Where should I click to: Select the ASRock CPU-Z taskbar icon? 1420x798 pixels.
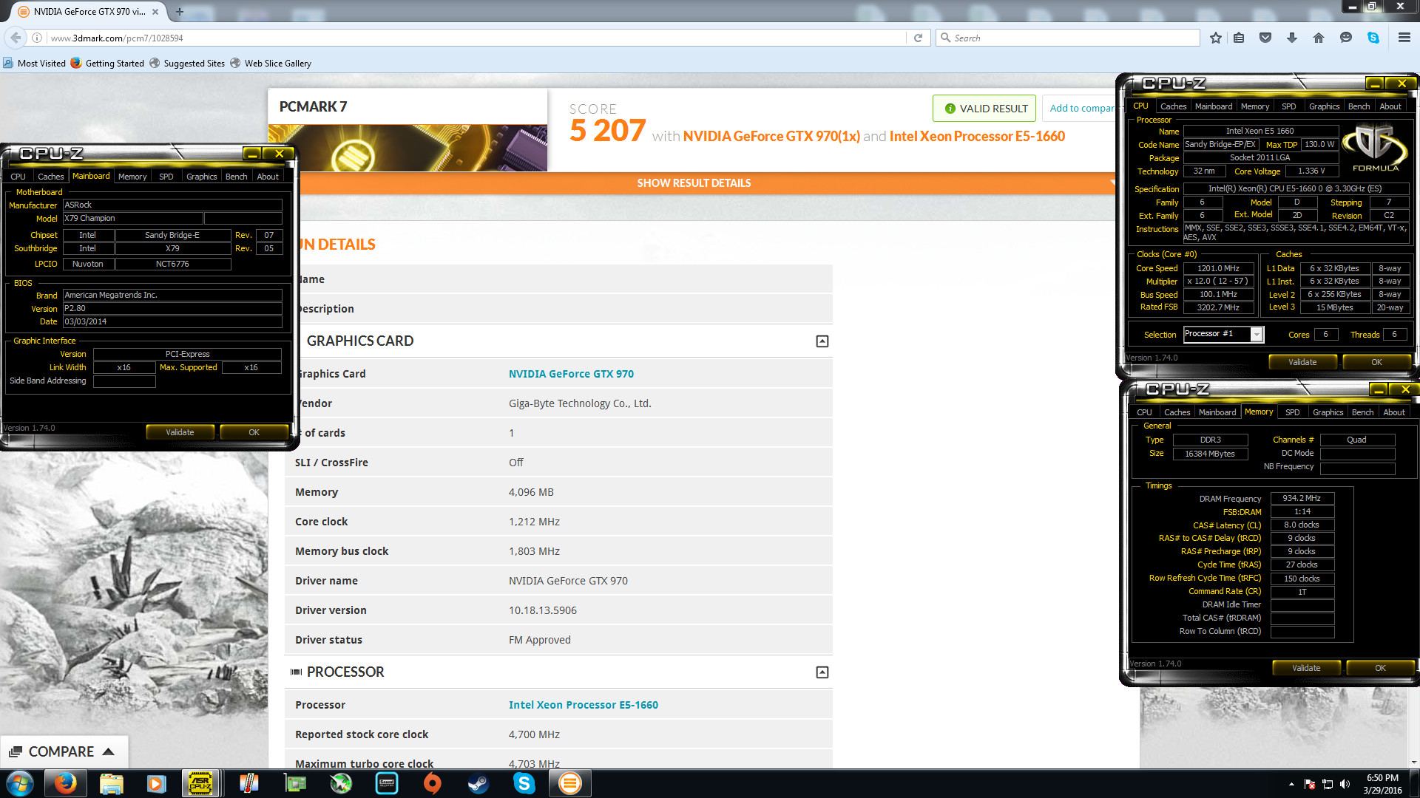pyautogui.click(x=201, y=783)
